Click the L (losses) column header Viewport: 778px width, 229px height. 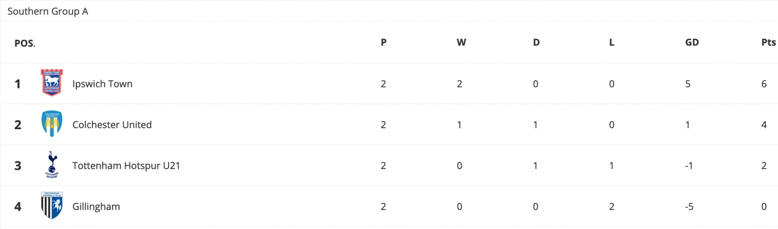(x=611, y=42)
